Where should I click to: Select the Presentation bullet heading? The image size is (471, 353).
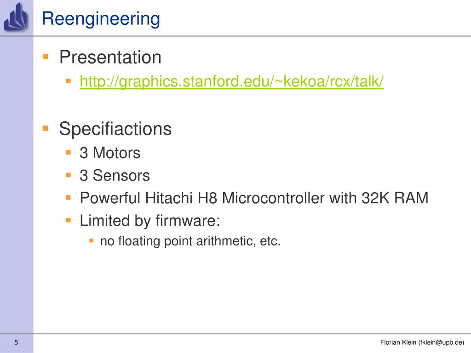(110, 57)
